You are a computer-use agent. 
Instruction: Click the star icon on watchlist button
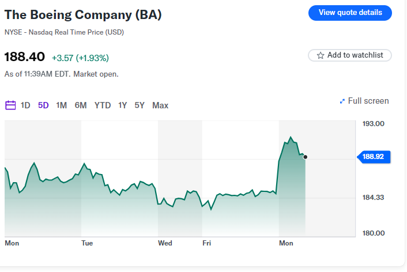coord(321,55)
